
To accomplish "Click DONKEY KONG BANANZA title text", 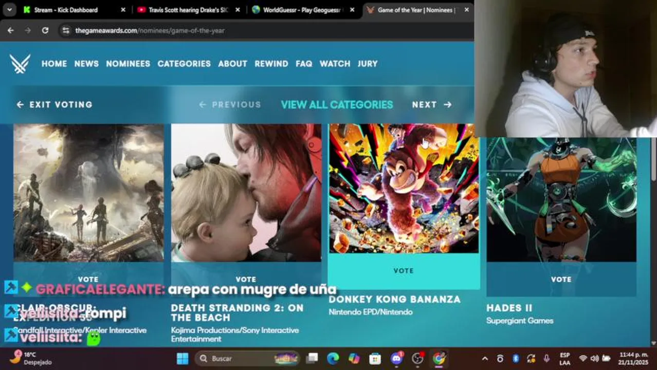I will coord(394,299).
